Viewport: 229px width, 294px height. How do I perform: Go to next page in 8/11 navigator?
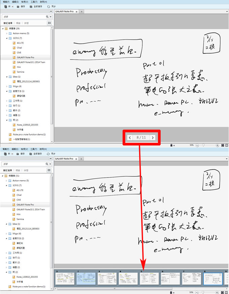pos(153,138)
